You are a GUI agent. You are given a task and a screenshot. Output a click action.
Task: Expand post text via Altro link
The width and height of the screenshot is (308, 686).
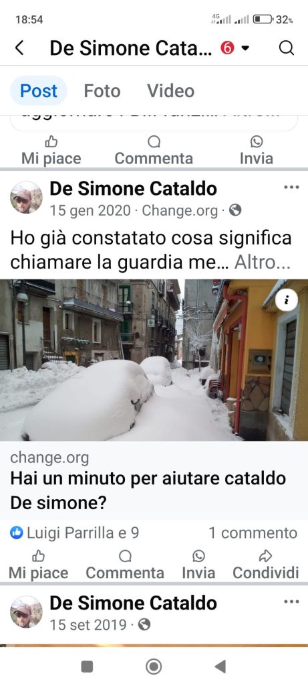(x=262, y=263)
